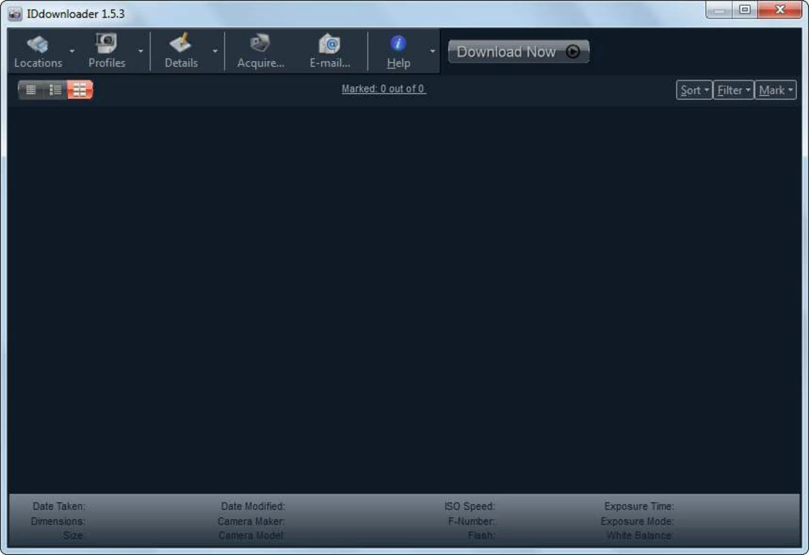This screenshot has width=809, height=555.
Task: Click the ISO Speed label
Action: 469,506
